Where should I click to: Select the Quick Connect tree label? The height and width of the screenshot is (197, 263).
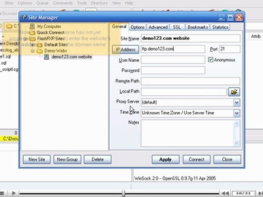point(51,33)
